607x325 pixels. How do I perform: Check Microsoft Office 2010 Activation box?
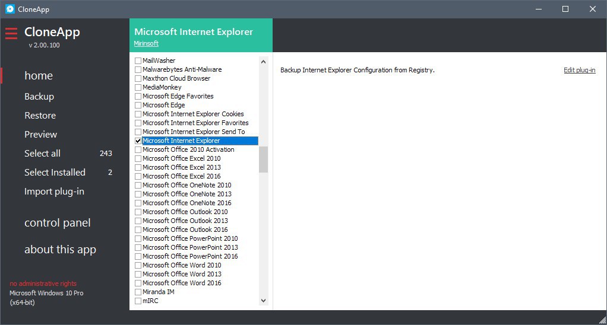coord(138,149)
